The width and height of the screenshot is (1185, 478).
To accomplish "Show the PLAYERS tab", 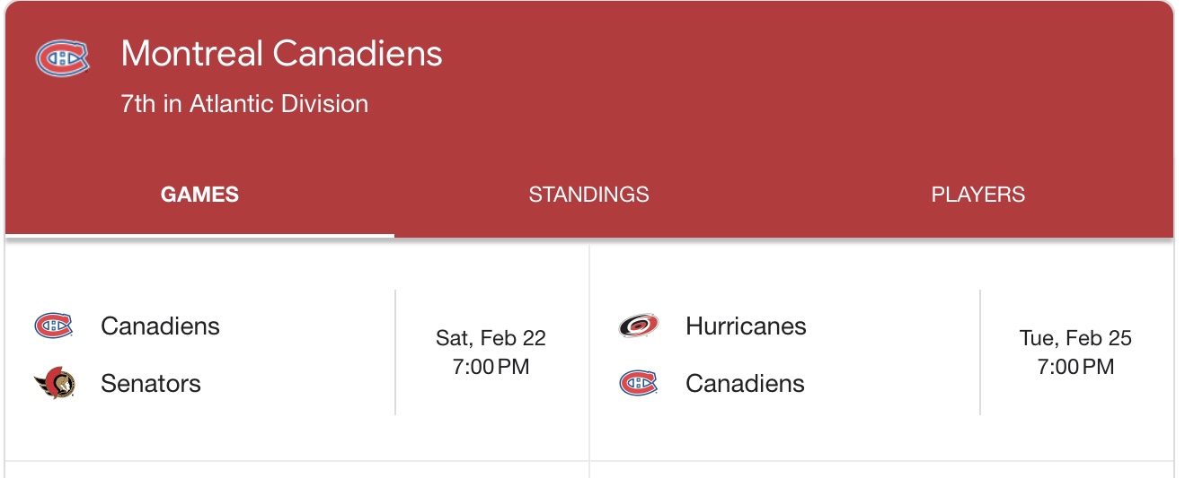I will 977,195.
